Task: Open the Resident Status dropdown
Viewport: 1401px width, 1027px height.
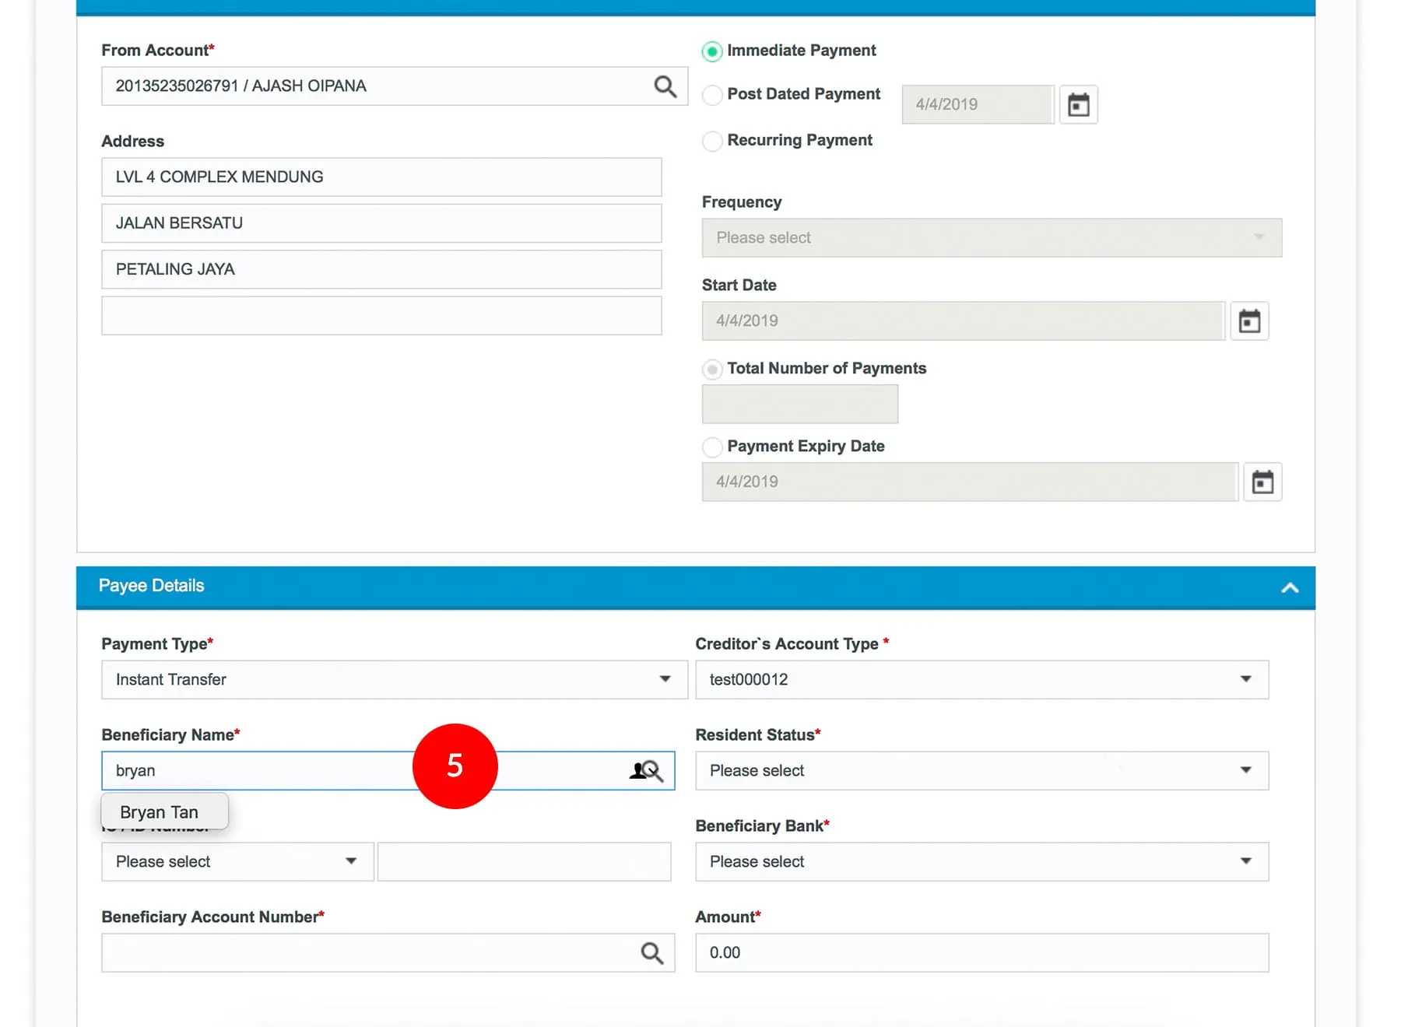Action: pos(981,770)
